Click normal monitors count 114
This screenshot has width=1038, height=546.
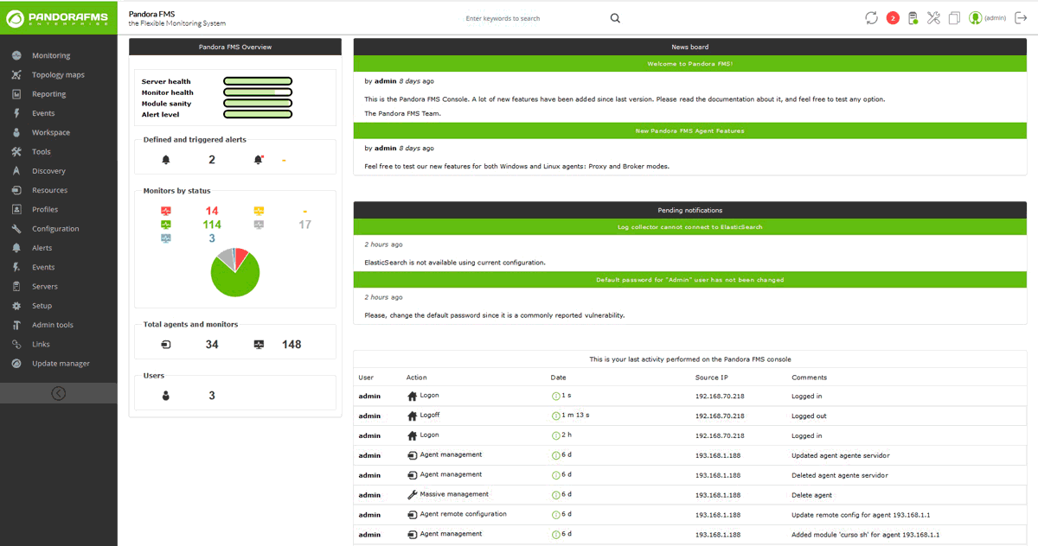212,225
